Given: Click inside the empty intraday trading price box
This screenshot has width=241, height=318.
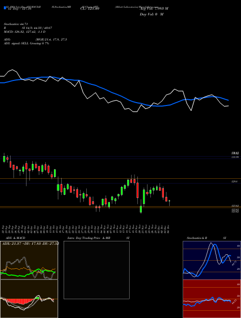Looking at the screenshot, I should (x=96, y=270).
